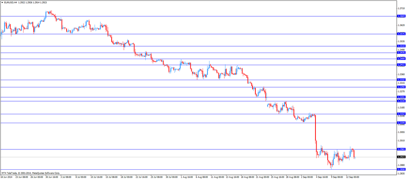Click the 21 Aug 00:00 time label
The width and height of the screenshot is (406, 179).
262,177
